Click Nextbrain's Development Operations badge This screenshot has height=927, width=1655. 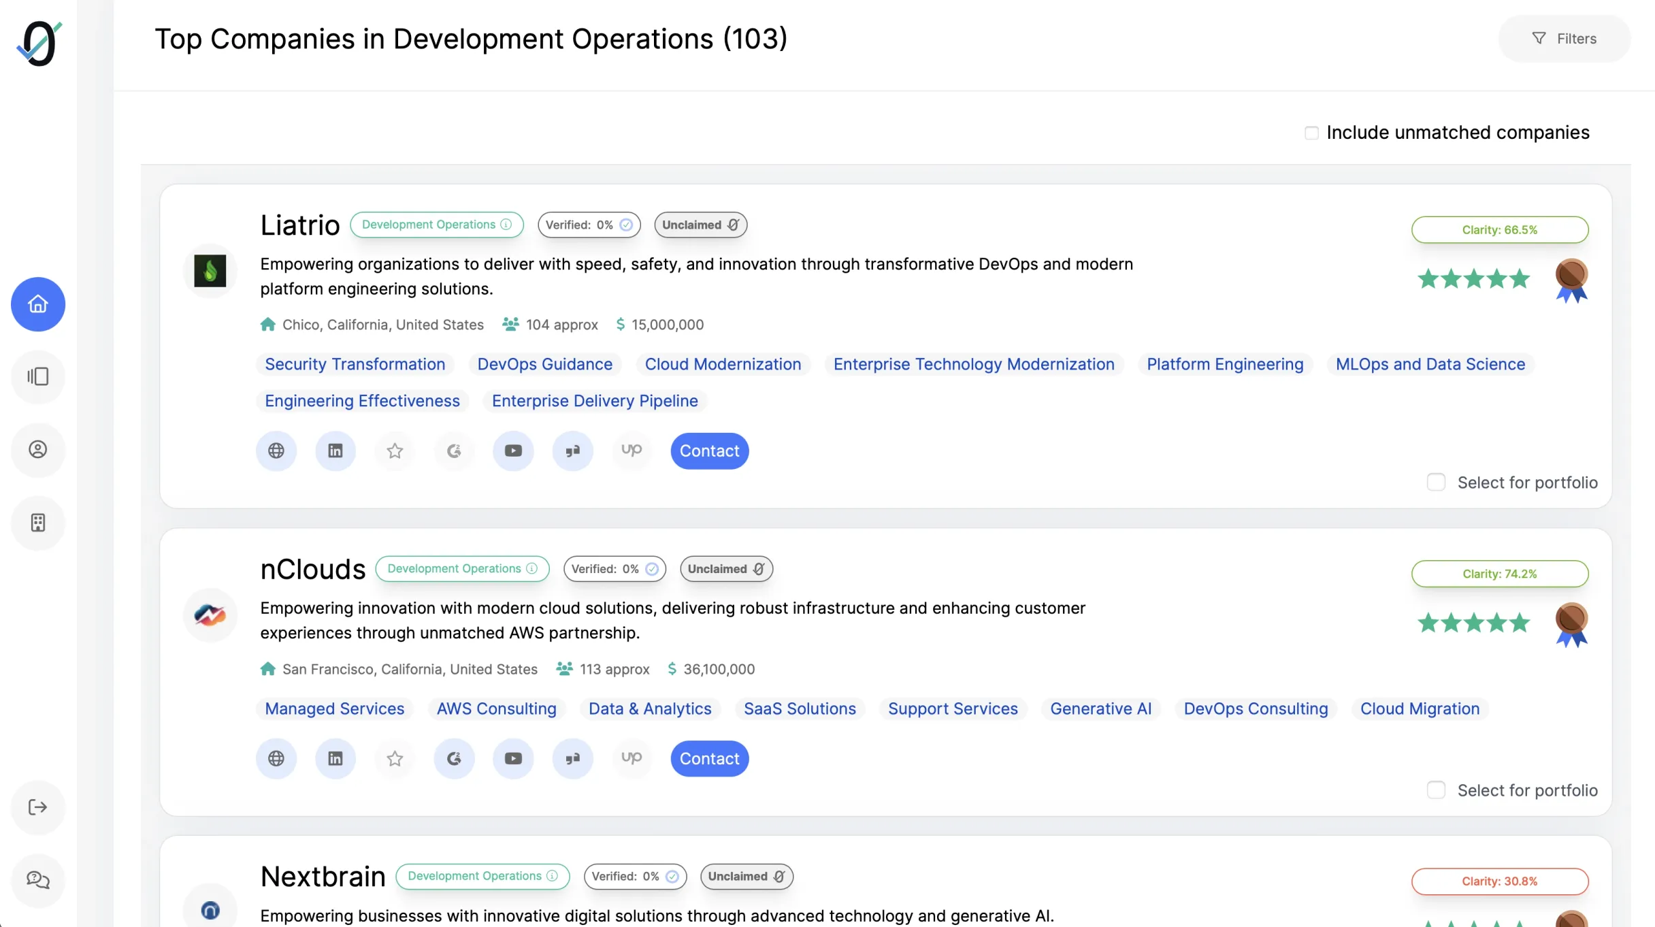click(482, 876)
